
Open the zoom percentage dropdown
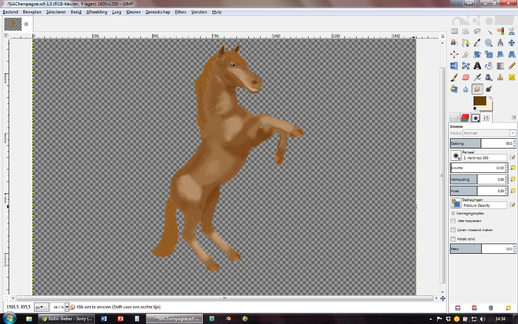coord(66,307)
